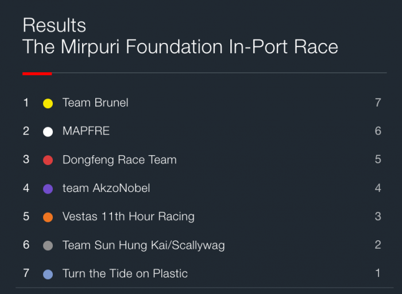Click the purple team AkzoNobel dot
This screenshot has width=402, height=294.
click(48, 189)
